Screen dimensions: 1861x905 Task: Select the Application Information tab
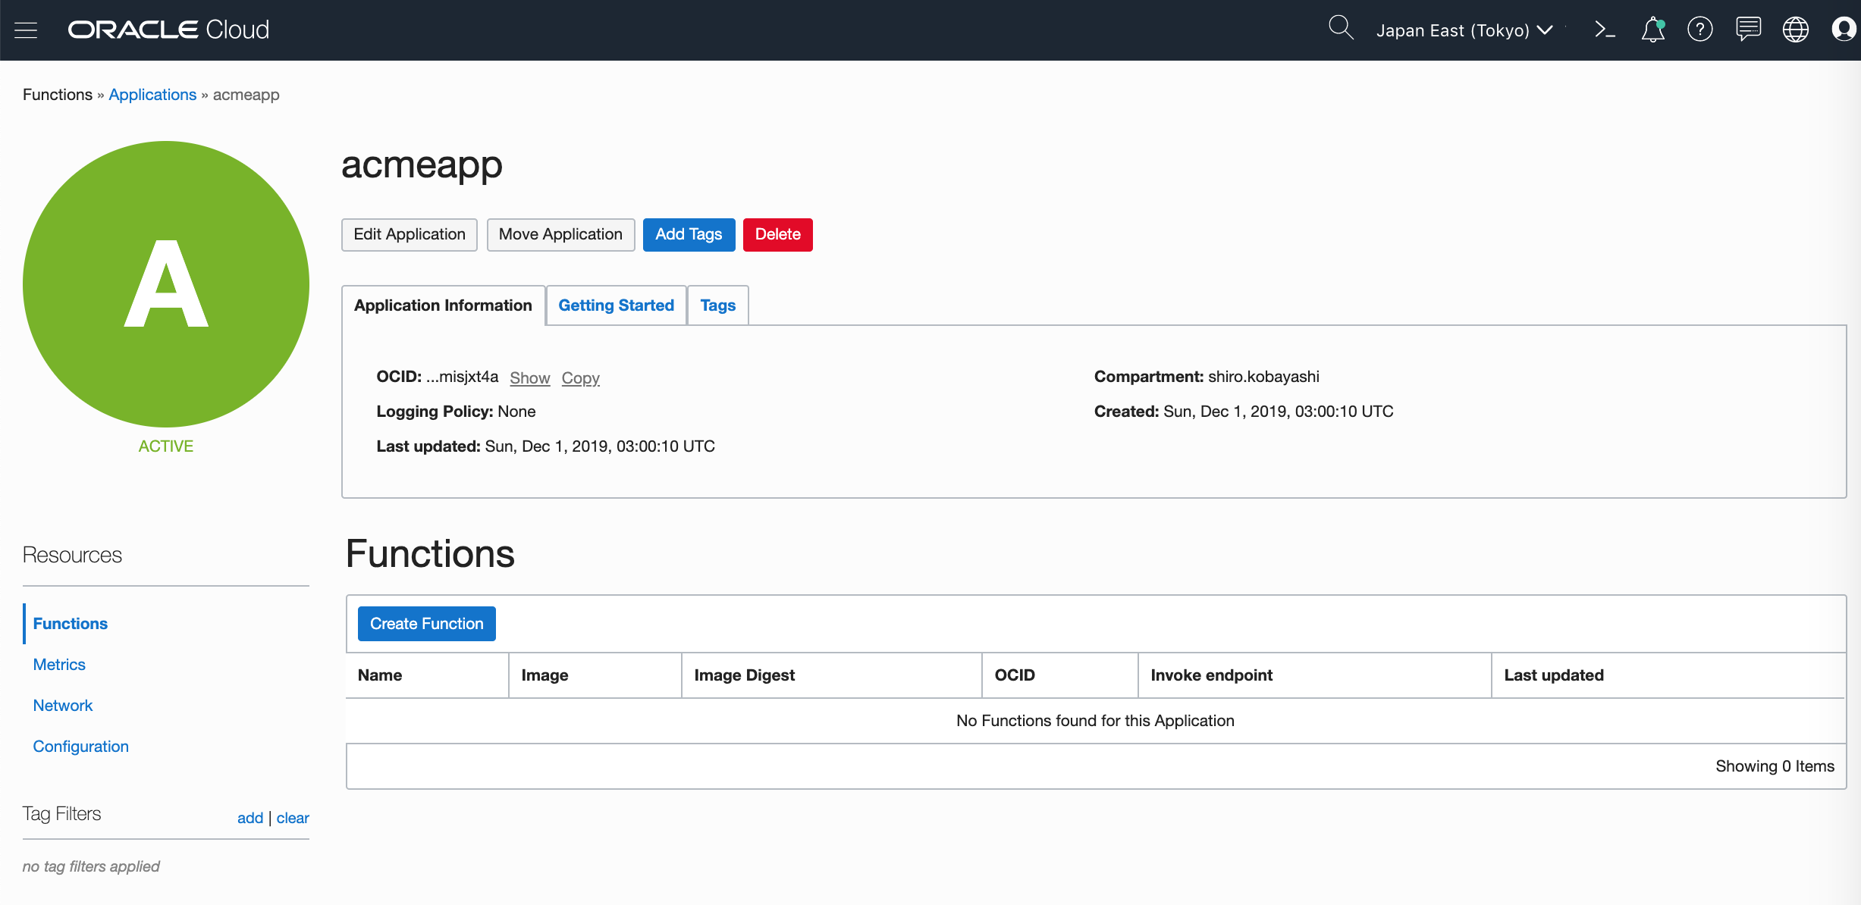tap(443, 305)
